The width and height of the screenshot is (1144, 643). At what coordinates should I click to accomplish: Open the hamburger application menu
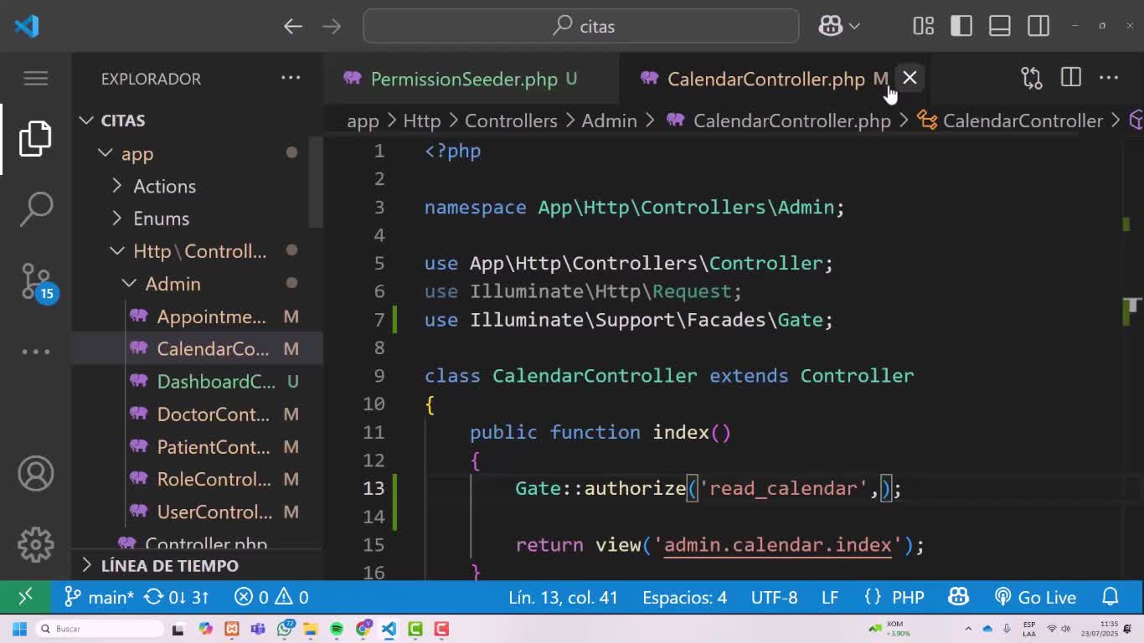(x=36, y=78)
